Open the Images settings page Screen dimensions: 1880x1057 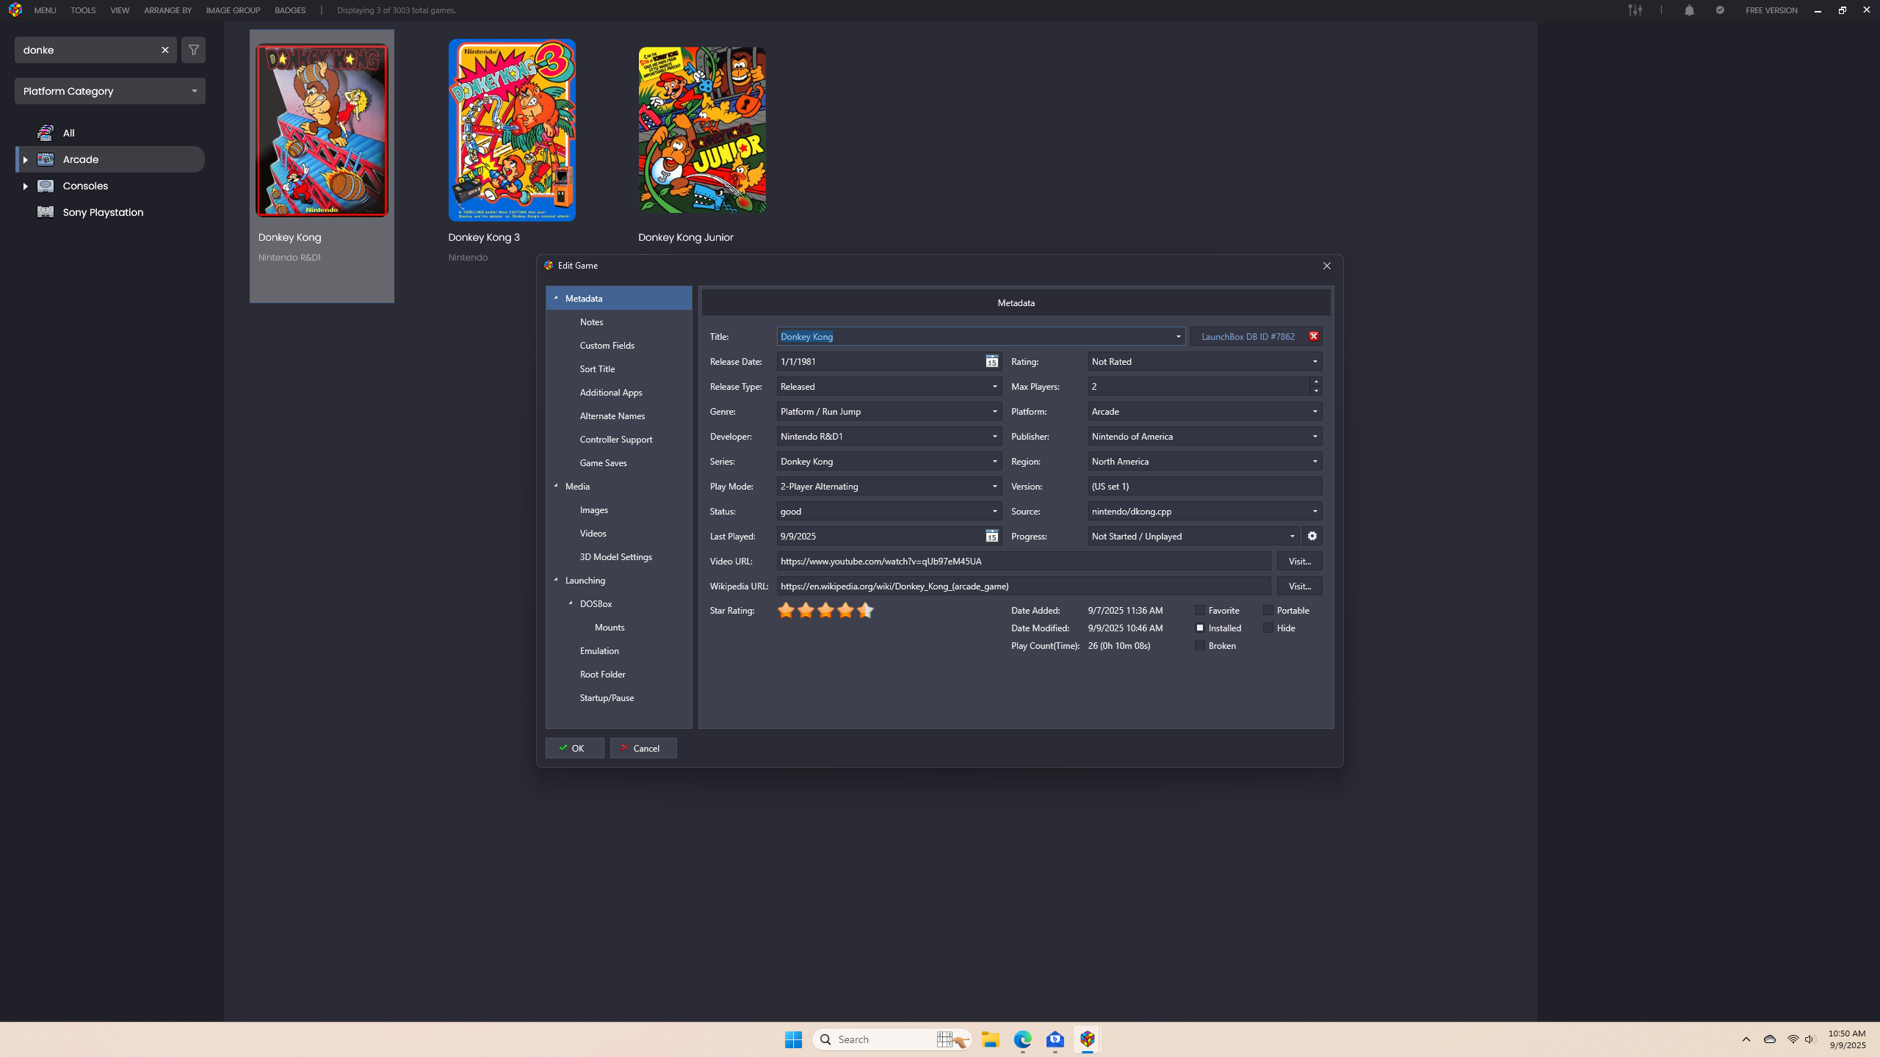[x=593, y=509]
